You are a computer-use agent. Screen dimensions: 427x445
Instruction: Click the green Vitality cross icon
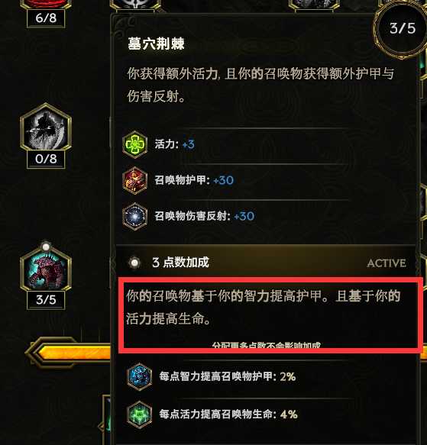pyautogui.click(x=135, y=145)
